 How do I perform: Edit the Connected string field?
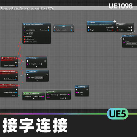point(38,64)
